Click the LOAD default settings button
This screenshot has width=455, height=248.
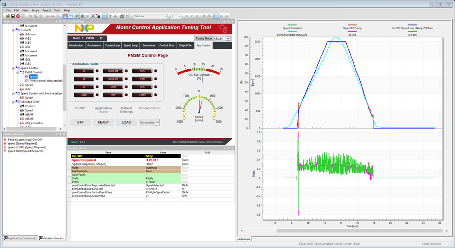pyautogui.click(x=126, y=123)
